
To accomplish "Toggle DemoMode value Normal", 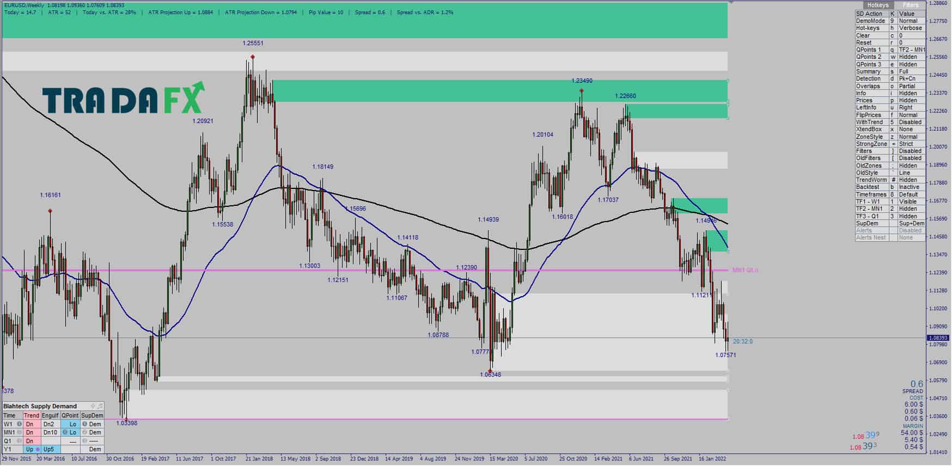I will point(911,21).
